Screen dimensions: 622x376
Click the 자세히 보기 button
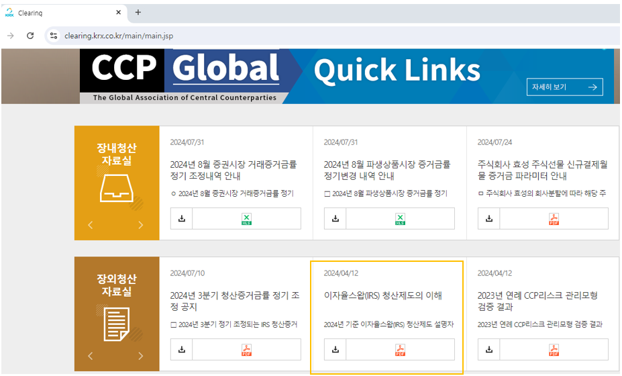pos(564,87)
